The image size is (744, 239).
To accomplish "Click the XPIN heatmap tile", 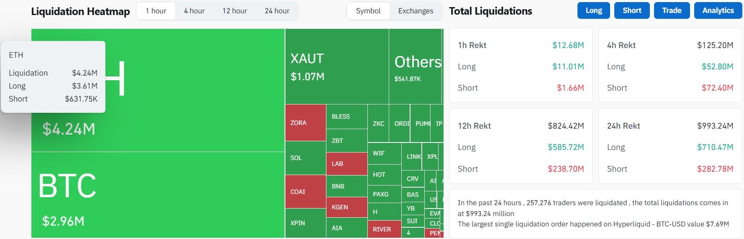I will coord(305,223).
